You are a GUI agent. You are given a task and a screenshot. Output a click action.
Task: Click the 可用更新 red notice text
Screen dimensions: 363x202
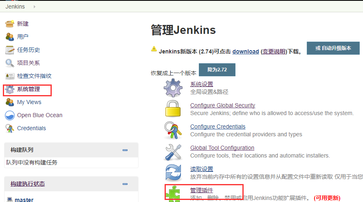[x=327, y=198]
